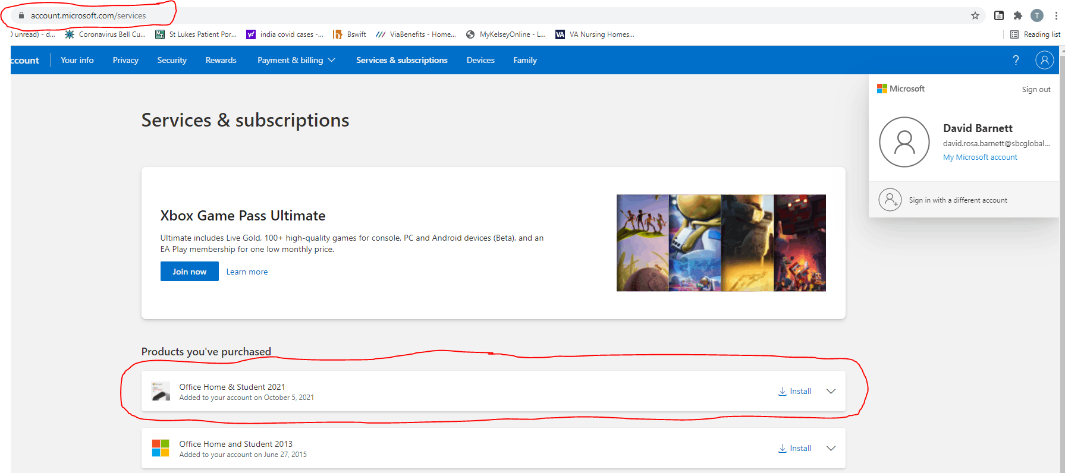Bookmark this page with the star icon
Screen dimensions: 1065x473
(x=975, y=15)
